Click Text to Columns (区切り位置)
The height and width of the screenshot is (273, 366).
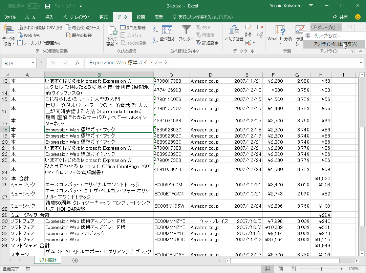tap(234, 33)
